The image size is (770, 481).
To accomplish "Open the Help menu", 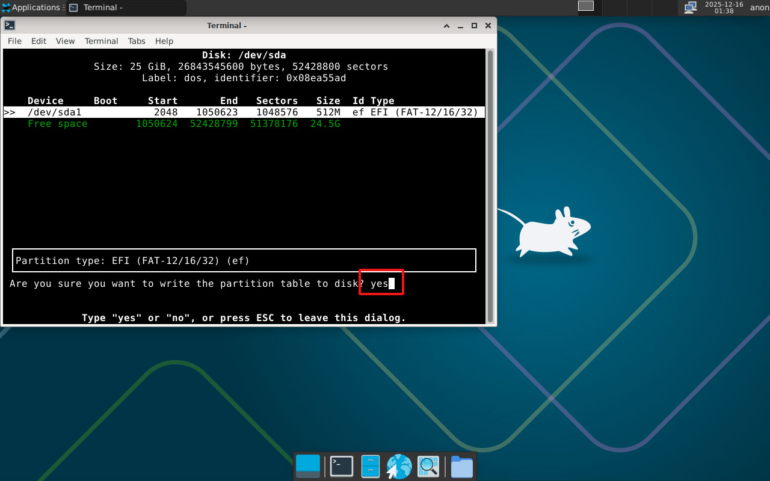I will tap(164, 41).
